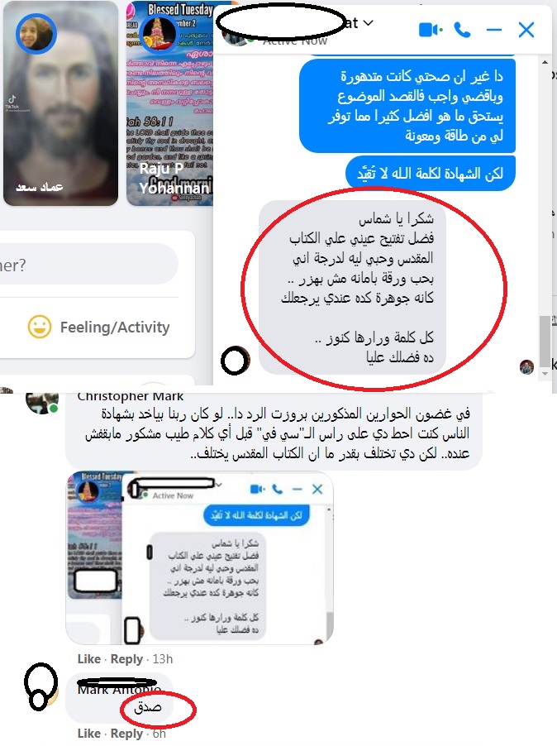Screen dimensions: 557x746
Task: Reply to the Mark Antonio comment
Action: point(126,734)
